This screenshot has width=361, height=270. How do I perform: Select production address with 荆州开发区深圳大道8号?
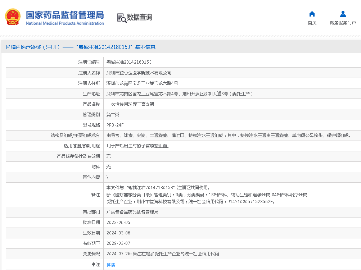tap(179, 93)
